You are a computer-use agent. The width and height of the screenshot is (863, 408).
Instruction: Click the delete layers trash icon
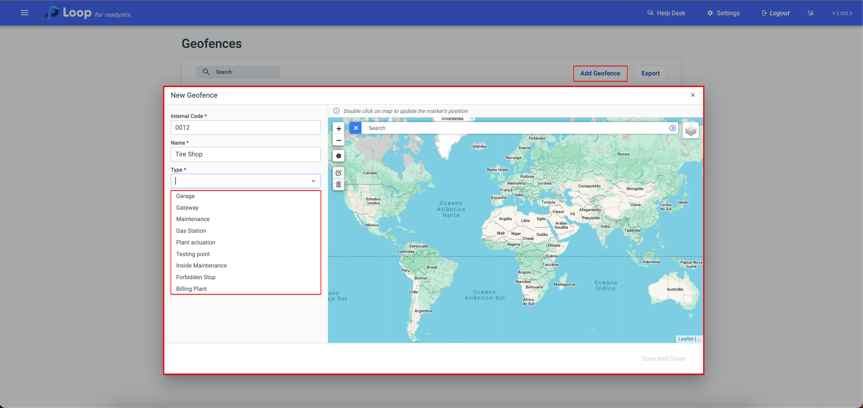click(338, 185)
